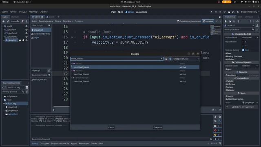Expand the Moving Platform property group

234,56
